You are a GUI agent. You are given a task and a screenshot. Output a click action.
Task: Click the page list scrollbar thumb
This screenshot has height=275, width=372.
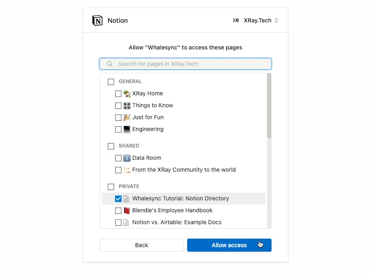269,106
